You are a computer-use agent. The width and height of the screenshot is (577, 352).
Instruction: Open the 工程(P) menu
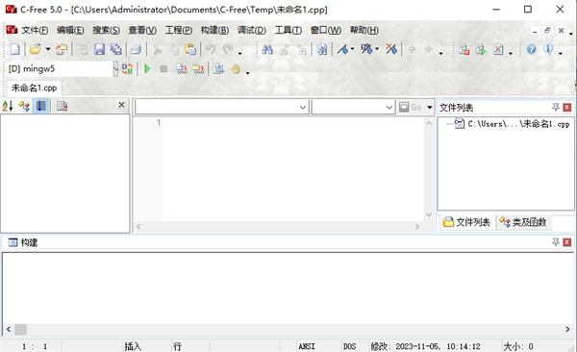[x=179, y=30]
